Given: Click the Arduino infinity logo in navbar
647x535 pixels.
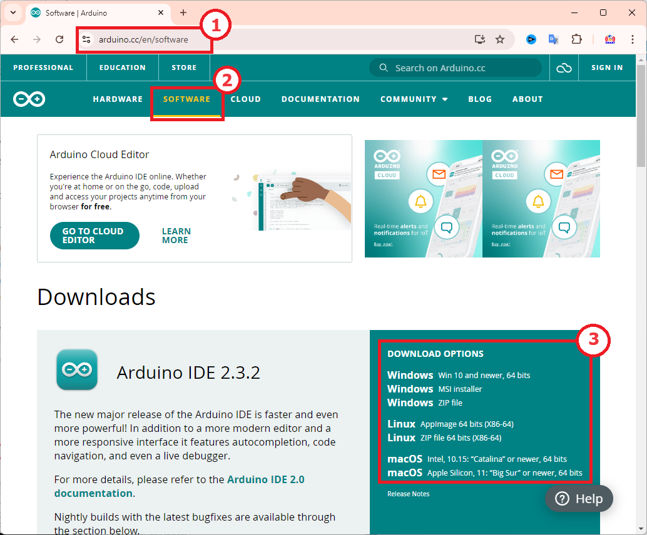Looking at the screenshot, I should (x=29, y=99).
